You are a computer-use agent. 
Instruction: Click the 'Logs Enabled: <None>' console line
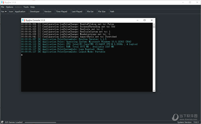(62, 49)
